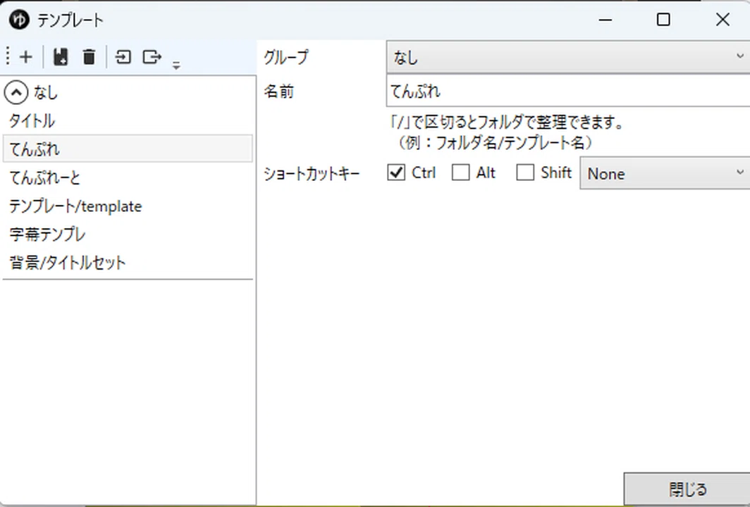Close the window with X button

click(723, 20)
